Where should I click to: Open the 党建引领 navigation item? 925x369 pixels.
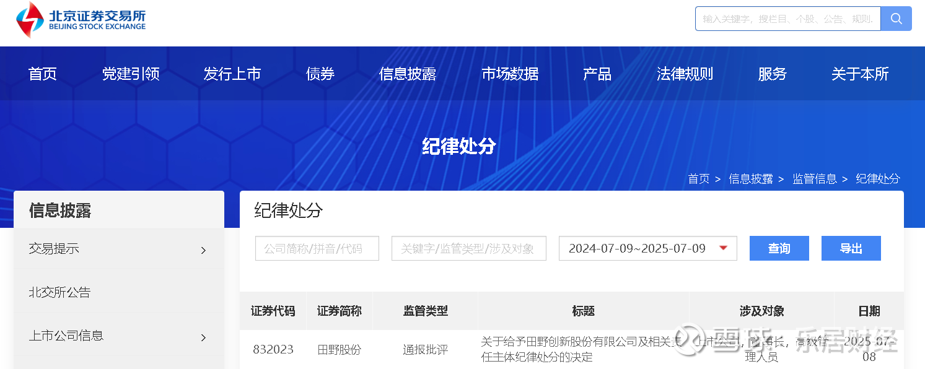click(131, 74)
